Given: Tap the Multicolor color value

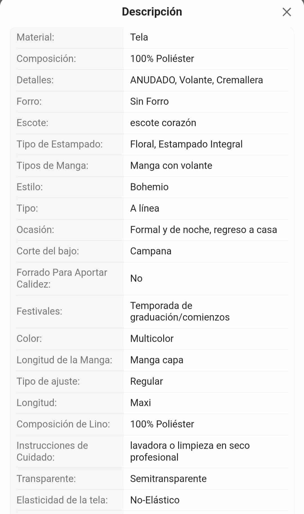Looking at the screenshot, I should pos(152,338).
